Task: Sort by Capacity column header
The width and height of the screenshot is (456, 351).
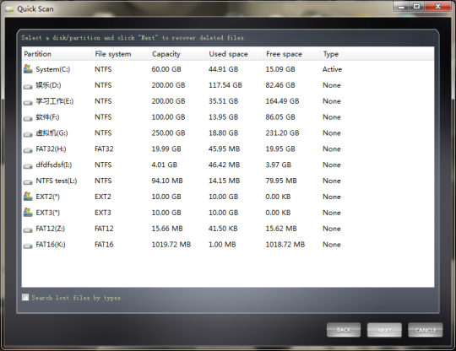Action: pyautogui.click(x=178, y=54)
